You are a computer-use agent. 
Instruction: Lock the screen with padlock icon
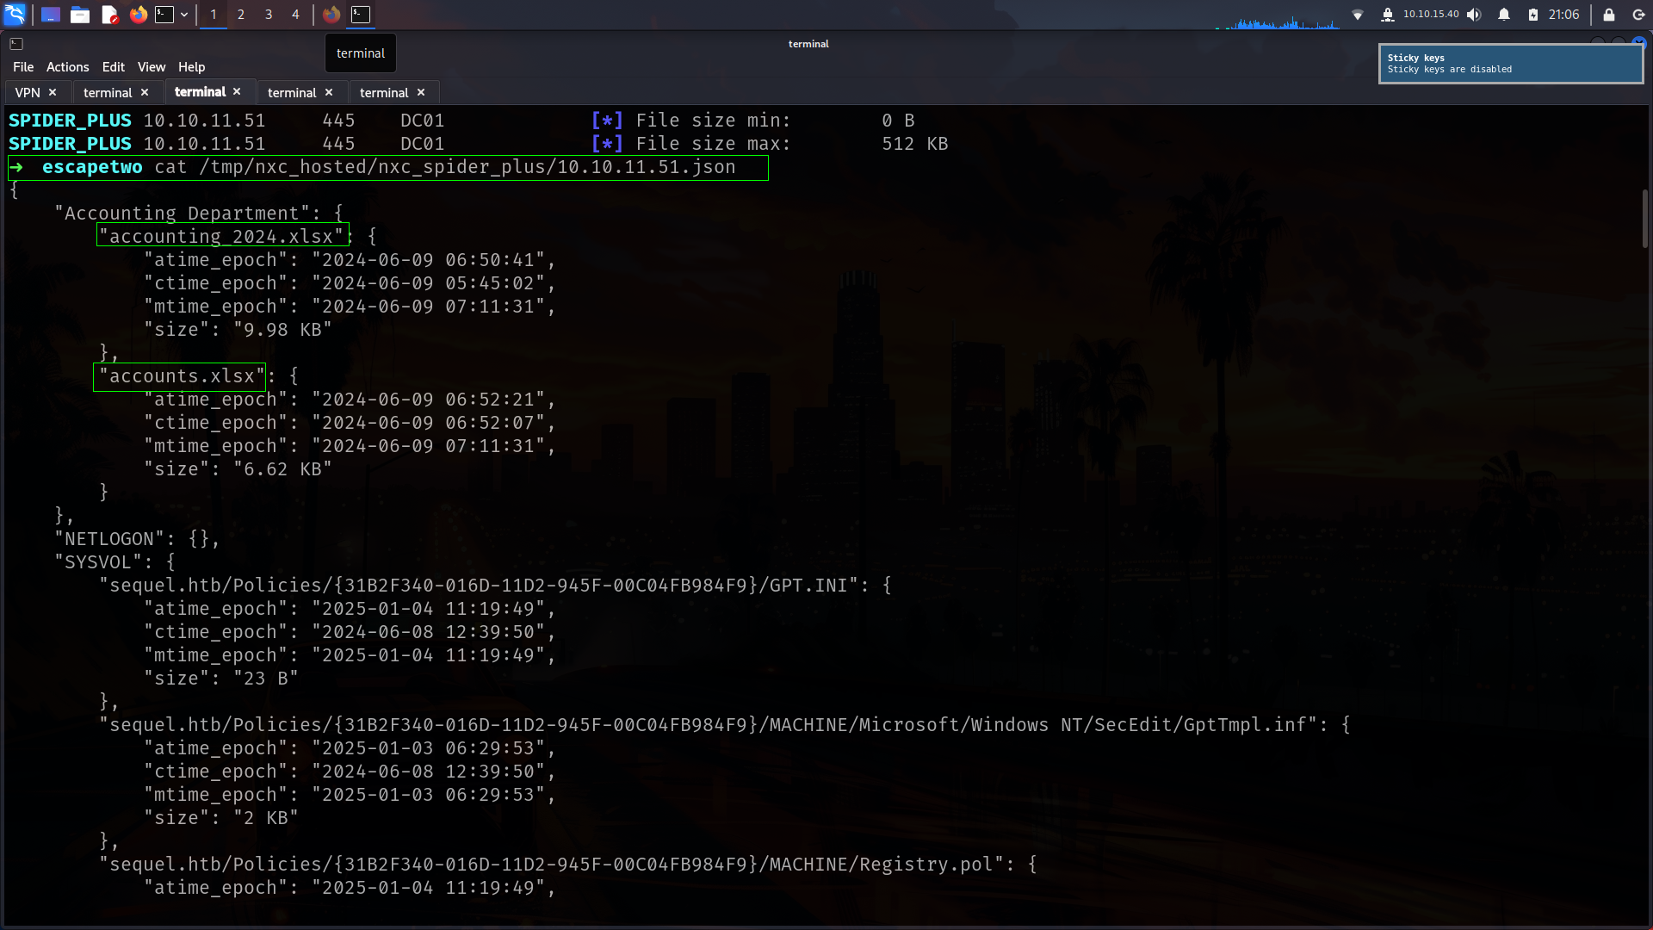click(1609, 15)
